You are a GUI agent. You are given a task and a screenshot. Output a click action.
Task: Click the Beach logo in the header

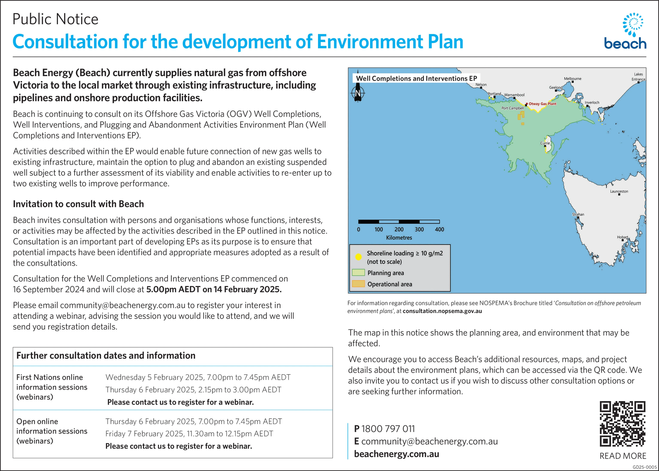(625, 31)
